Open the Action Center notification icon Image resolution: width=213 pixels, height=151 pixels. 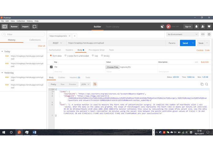208,132
